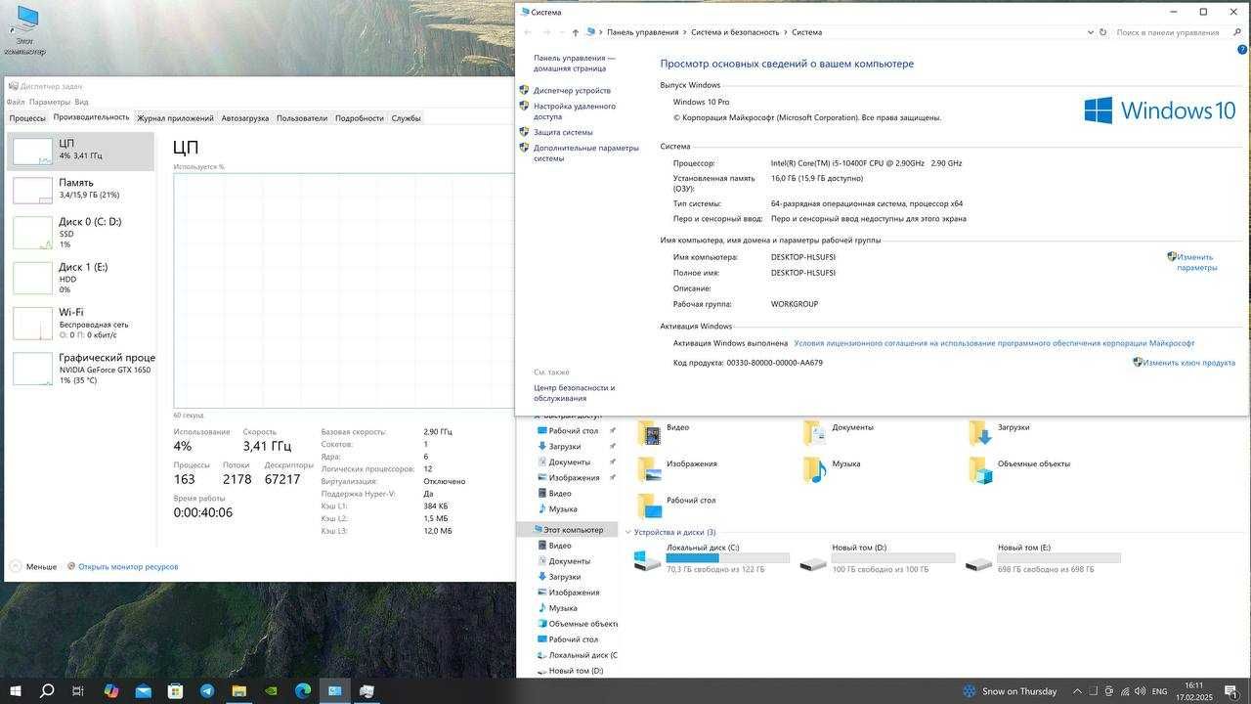Viewport: 1251px width, 704px height.
Task: Switch to Службы tab
Action: click(407, 118)
